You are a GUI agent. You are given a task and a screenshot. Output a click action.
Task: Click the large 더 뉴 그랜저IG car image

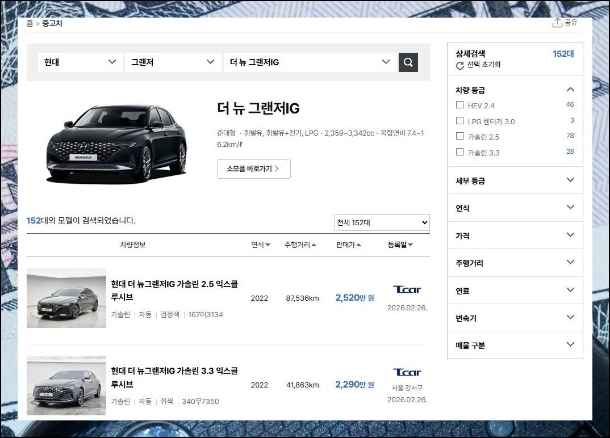click(116, 143)
